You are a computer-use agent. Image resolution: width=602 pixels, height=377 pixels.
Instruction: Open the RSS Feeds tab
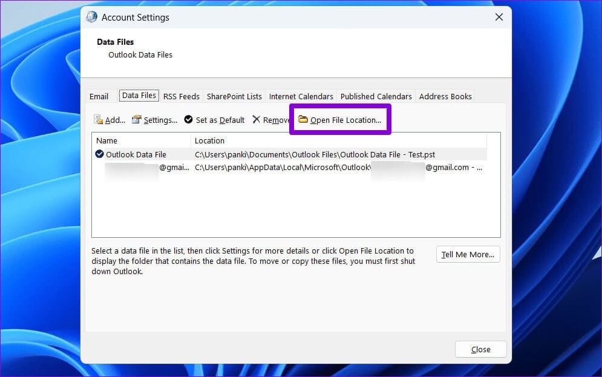pos(182,96)
